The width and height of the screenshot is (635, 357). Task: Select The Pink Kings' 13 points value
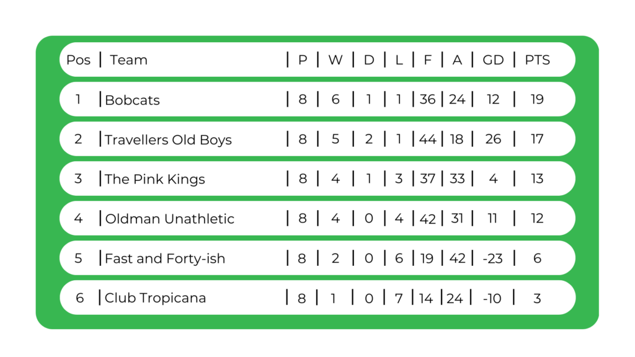[537, 178]
